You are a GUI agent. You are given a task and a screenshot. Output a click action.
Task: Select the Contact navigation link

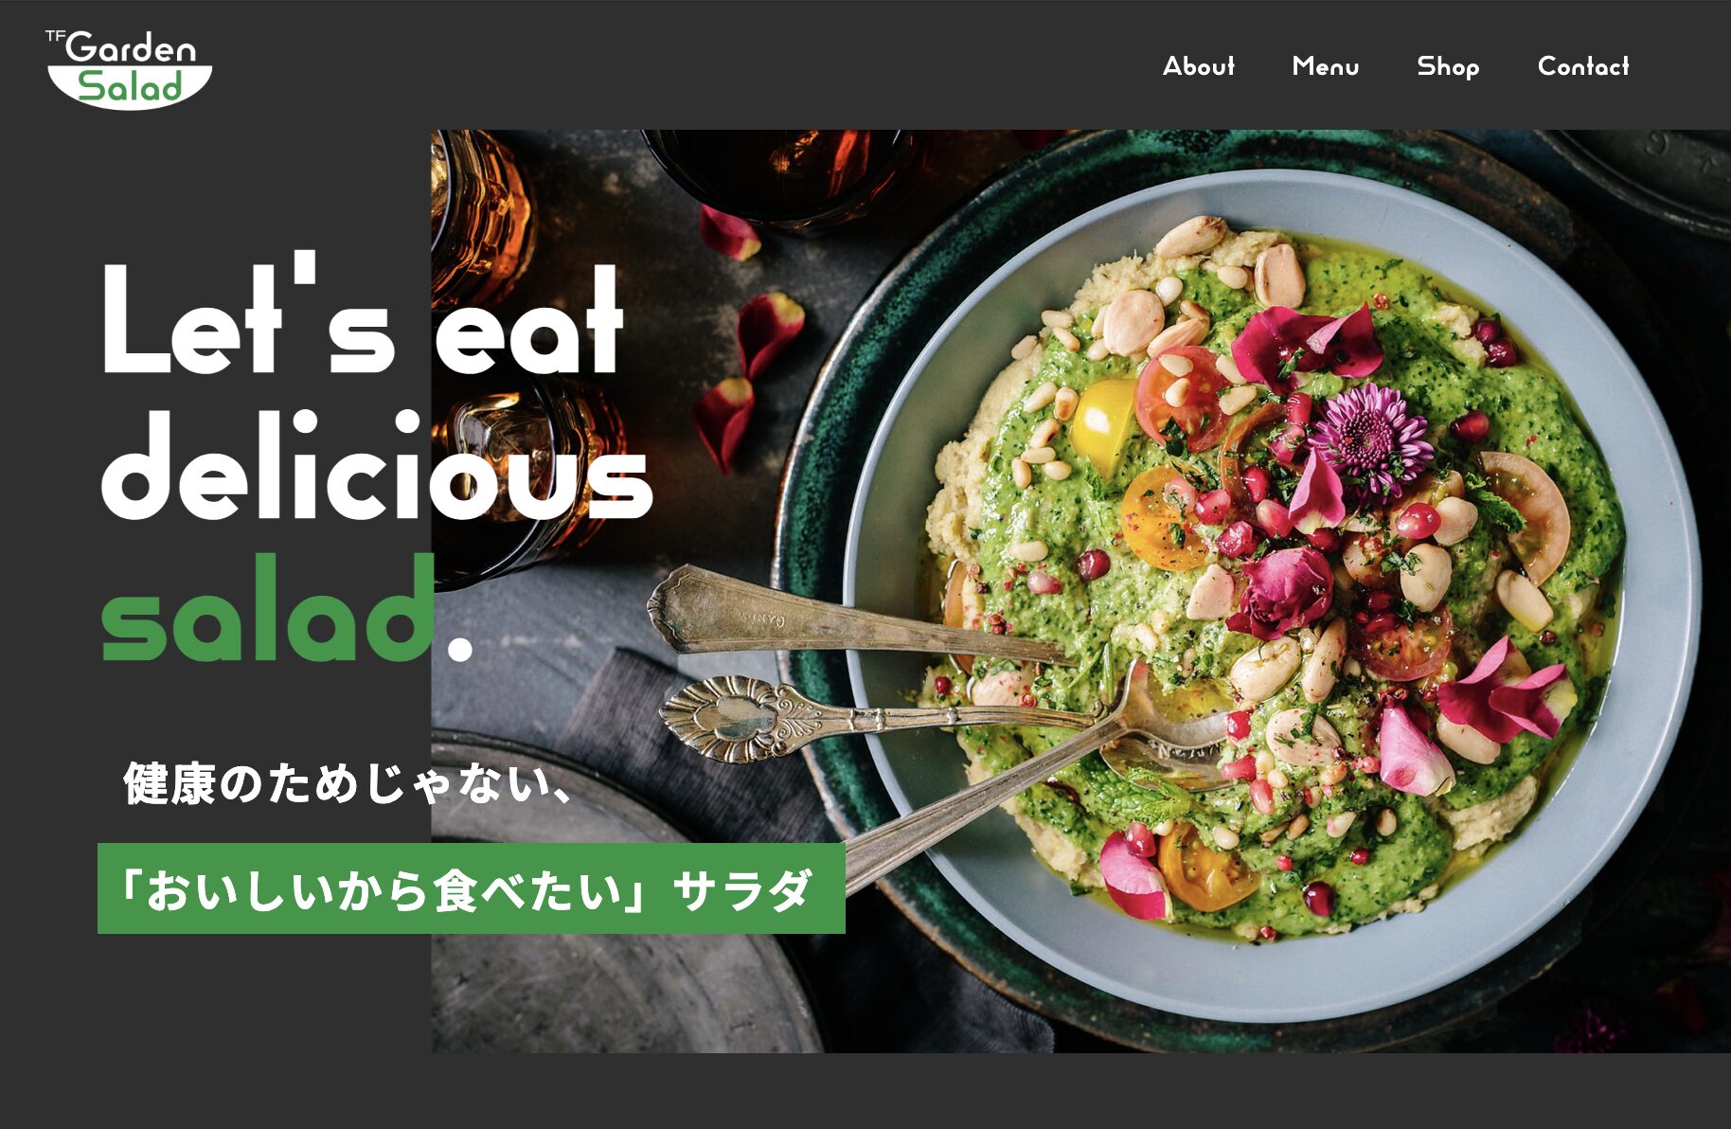tap(1583, 66)
